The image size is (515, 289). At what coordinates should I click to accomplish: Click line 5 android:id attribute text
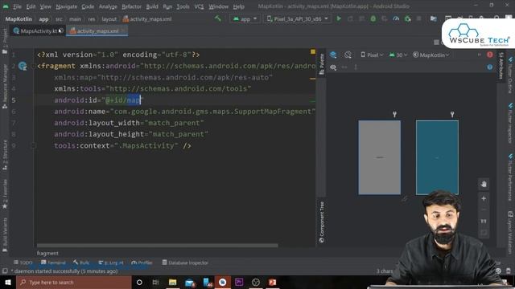[99, 100]
